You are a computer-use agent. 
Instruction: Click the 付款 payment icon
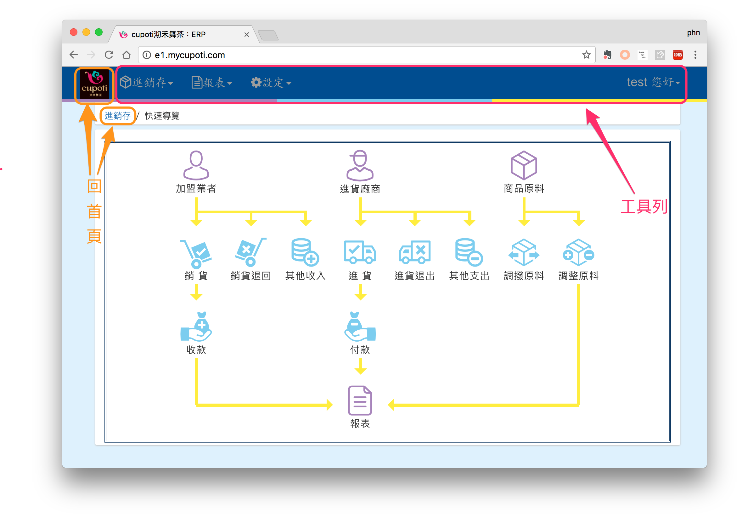point(360,327)
